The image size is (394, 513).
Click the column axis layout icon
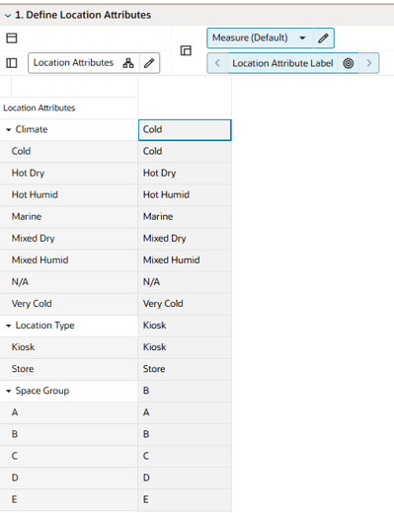coord(186,50)
